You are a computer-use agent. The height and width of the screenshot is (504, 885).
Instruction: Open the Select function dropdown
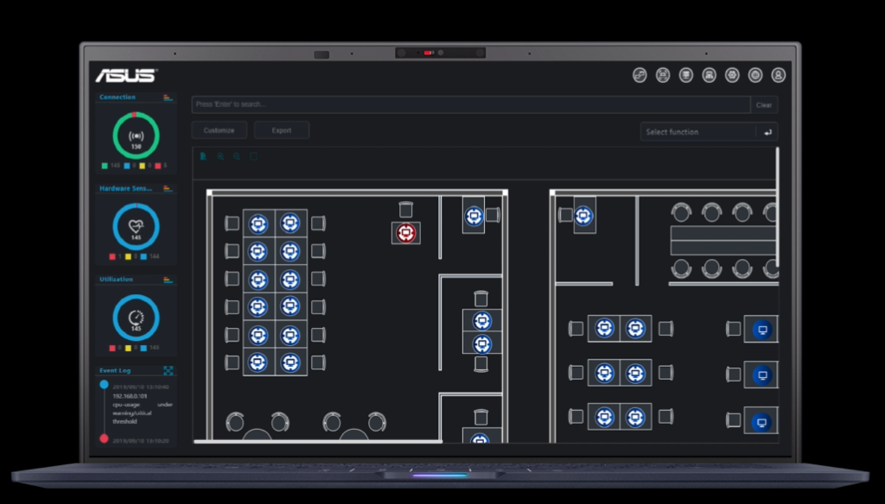tap(697, 132)
